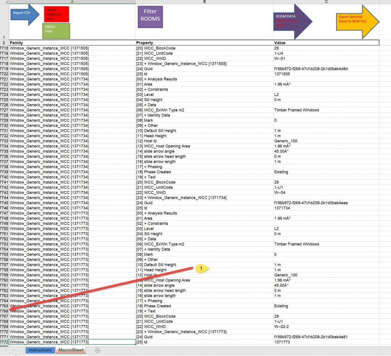Click the purple Filter ROOMS button
Screen dimensions: 391x356
(150, 17)
